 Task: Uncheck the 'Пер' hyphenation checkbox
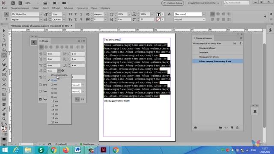tap(40, 99)
